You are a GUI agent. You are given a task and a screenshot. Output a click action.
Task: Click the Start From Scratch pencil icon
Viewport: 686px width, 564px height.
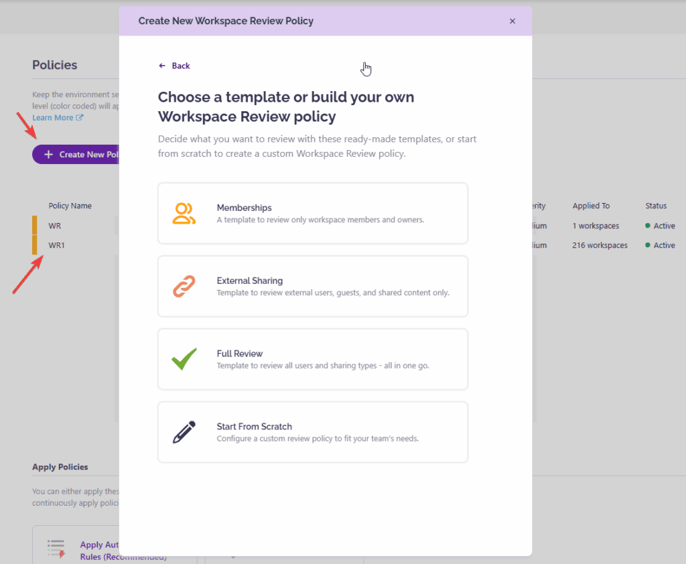pos(184,432)
